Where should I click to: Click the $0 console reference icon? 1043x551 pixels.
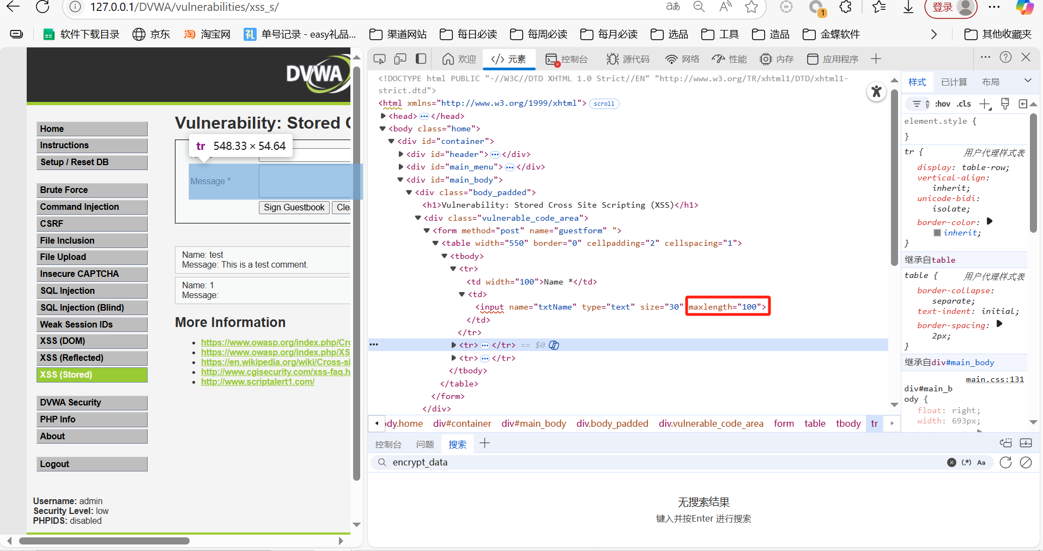click(x=554, y=345)
